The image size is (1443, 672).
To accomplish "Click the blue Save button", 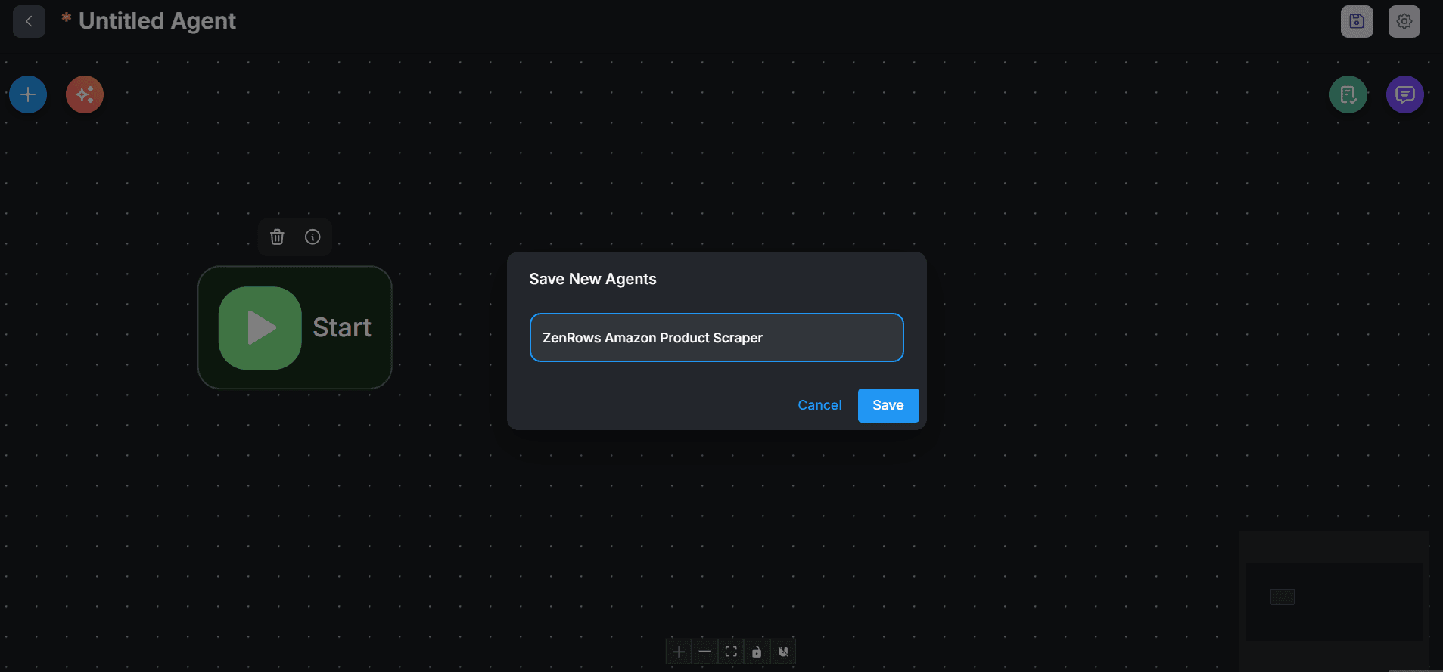I will click(x=888, y=405).
